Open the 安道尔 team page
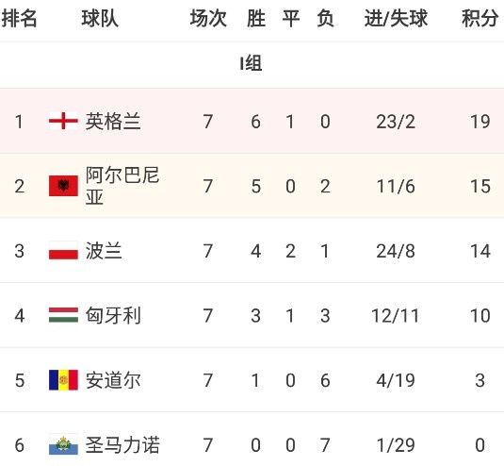The height and width of the screenshot is (466, 504). (113, 380)
